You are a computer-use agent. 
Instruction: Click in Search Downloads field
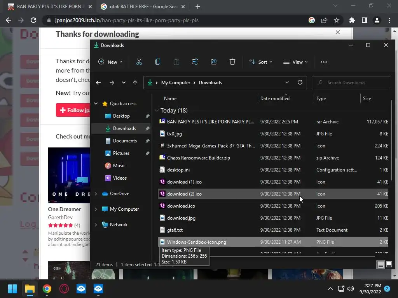tap(351, 83)
